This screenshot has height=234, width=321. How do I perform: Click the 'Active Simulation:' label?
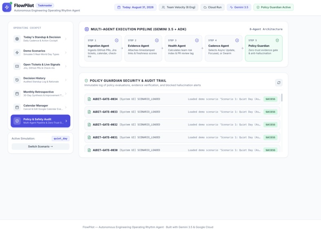pyautogui.click(x=23, y=138)
